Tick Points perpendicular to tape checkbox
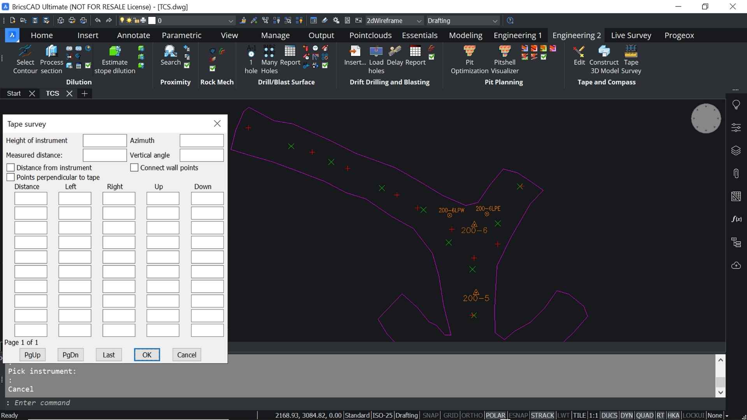Image resolution: width=747 pixels, height=420 pixels. tap(11, 177)
